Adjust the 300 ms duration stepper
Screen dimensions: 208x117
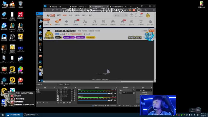[134, 93]
